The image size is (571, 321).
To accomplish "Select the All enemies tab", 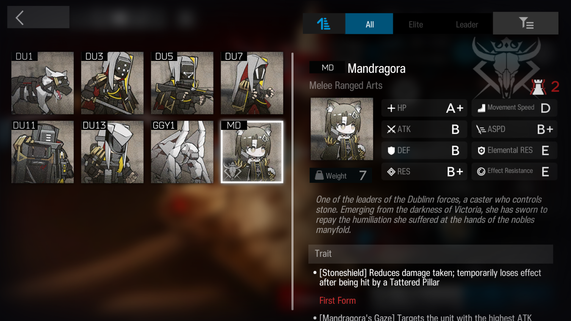I will pos(369,24).
